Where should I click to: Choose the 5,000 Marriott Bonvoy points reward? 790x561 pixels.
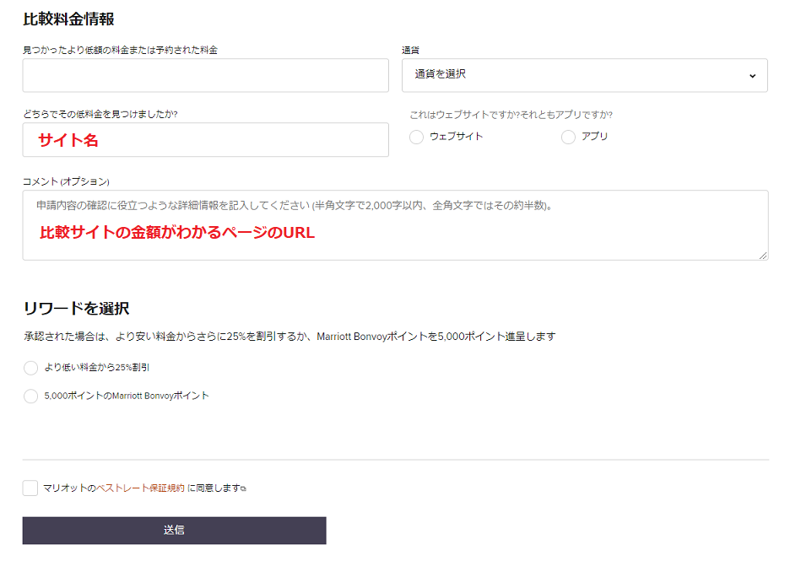pos(30,396)
